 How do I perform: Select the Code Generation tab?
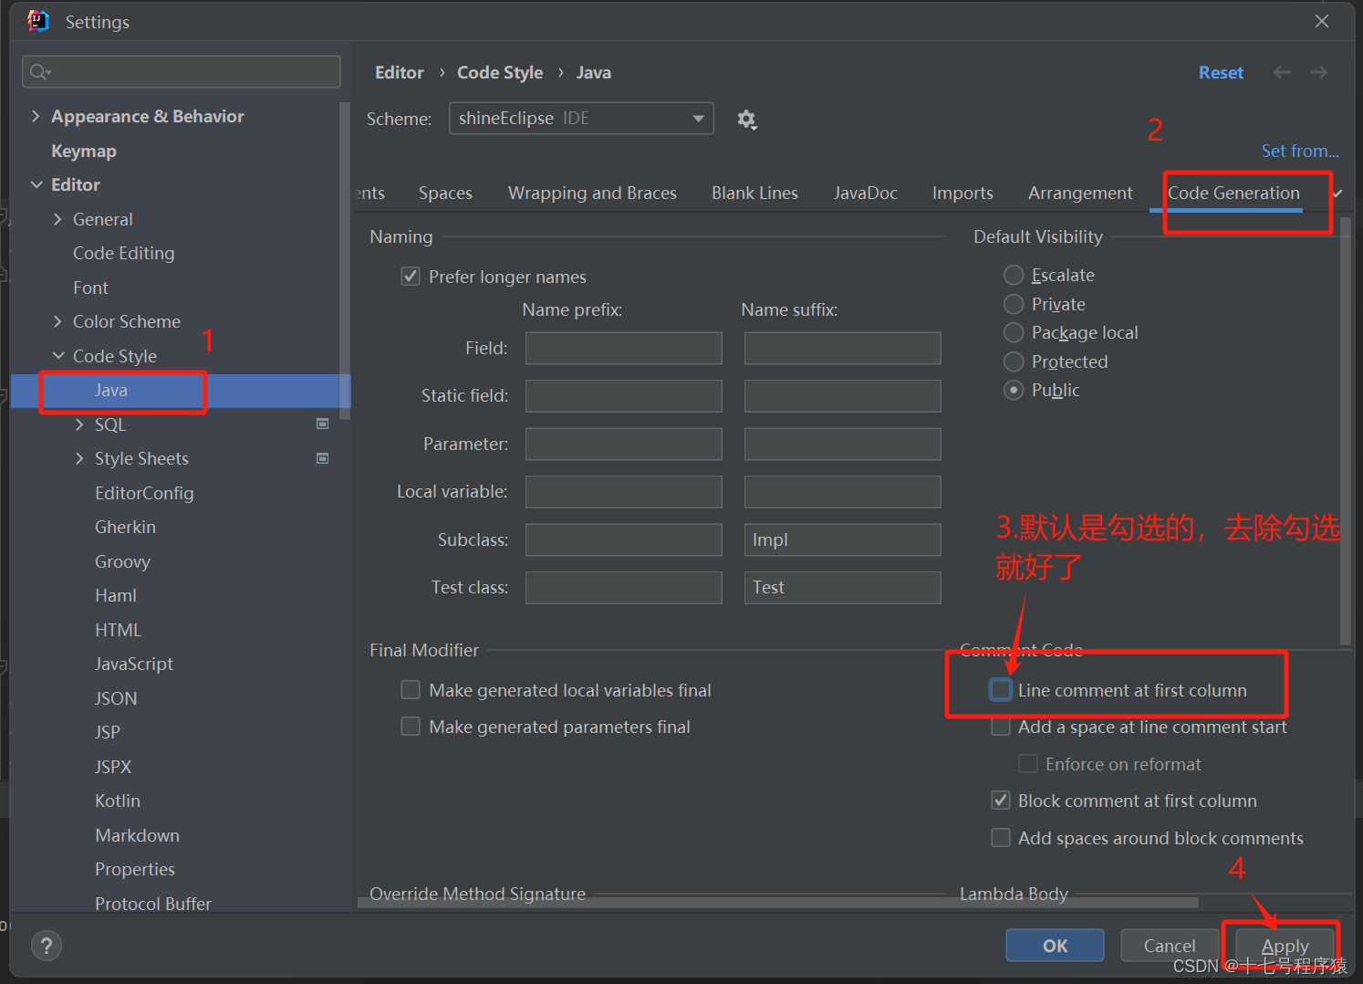pyautogui.click(x=1233, y=193)
